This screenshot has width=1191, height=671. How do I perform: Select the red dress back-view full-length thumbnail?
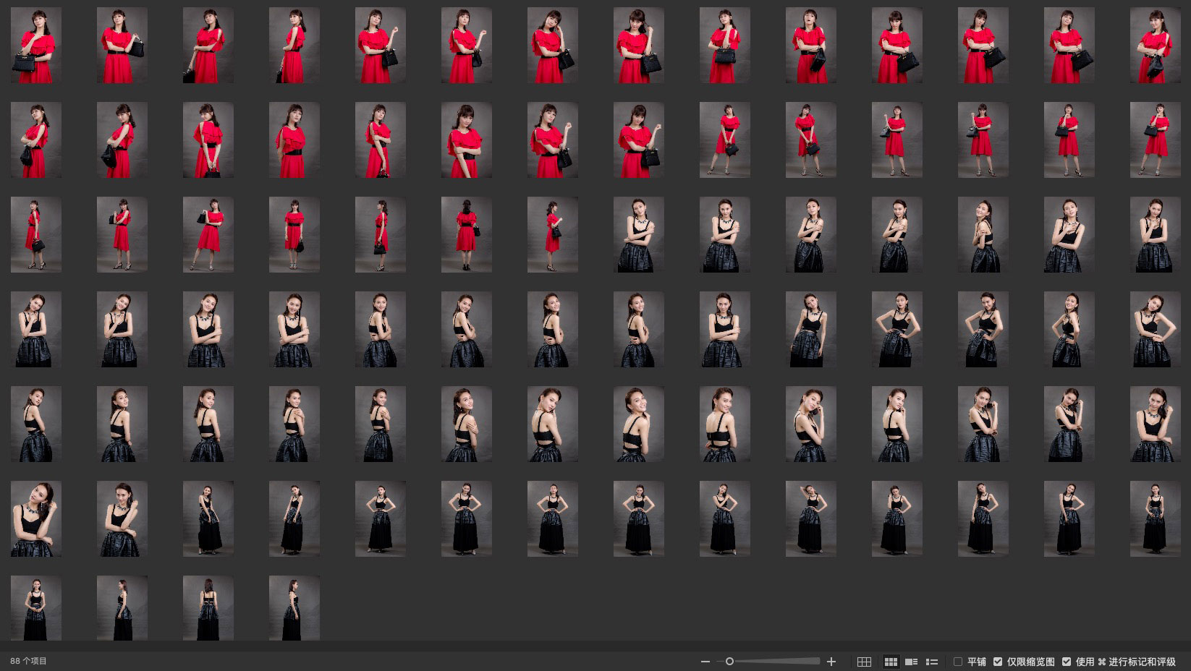pyautogui.click(x=467, y=235)
